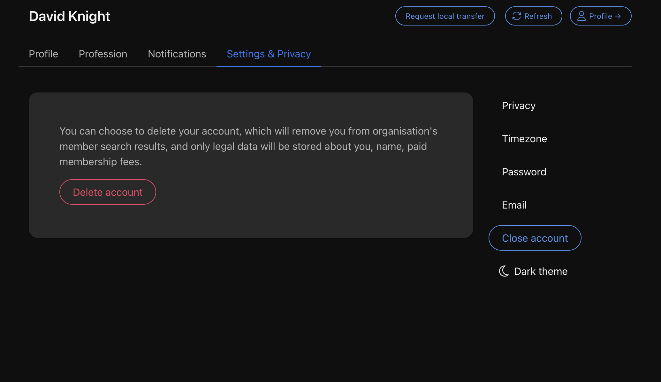Click the moon icon for dark theme
The width and height of the screenshot is (661, 382).
click(504, 271)
